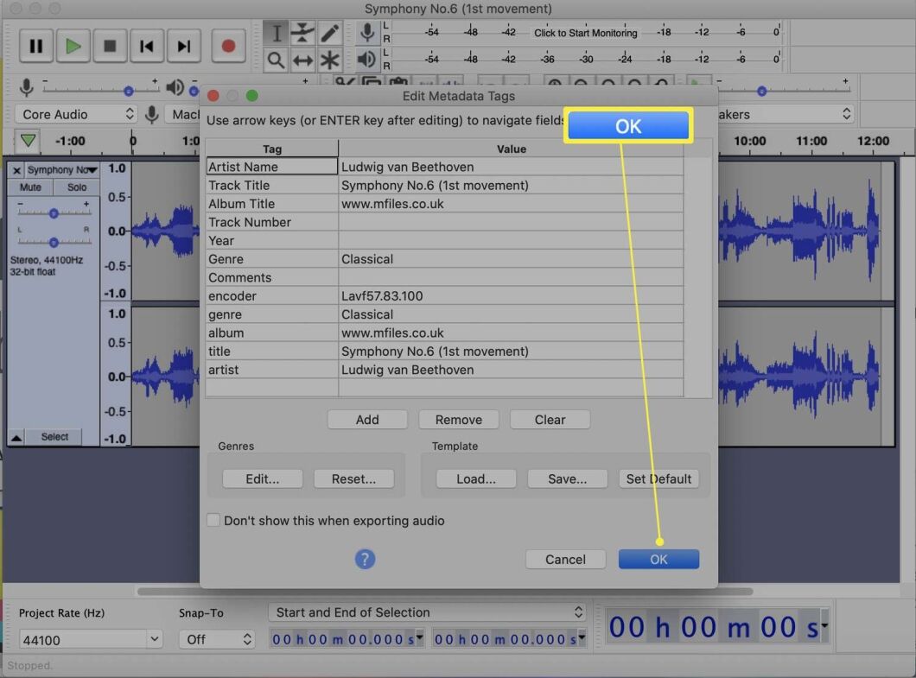Select the Artist Name tag row
This screenshot has width=916, height=678.
(270, 167)
